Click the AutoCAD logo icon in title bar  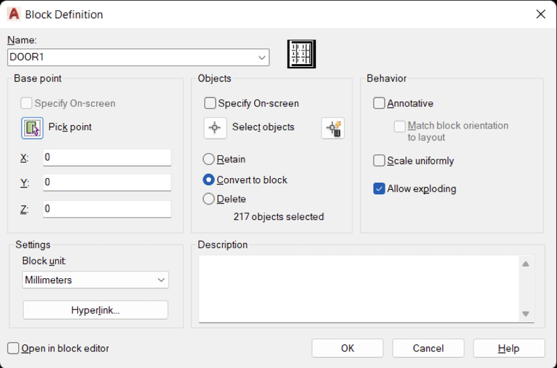[14, 14]
